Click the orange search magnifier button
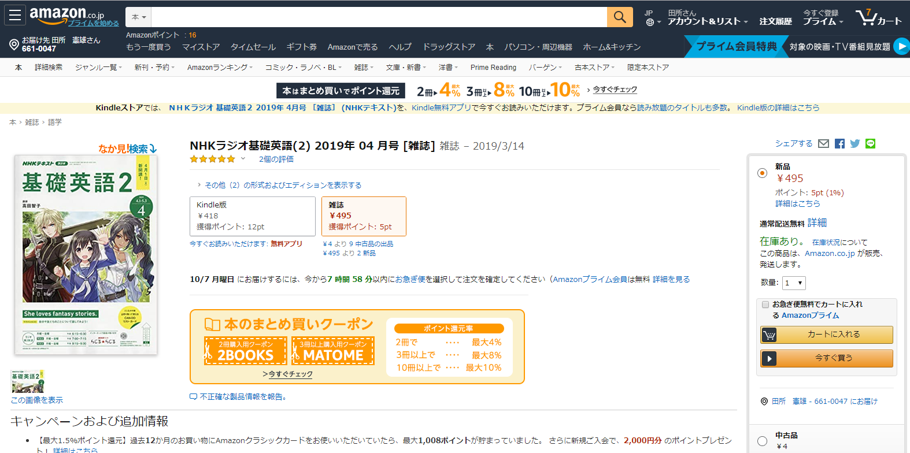This screenshot has height=453, width=910. pos(620,17)
